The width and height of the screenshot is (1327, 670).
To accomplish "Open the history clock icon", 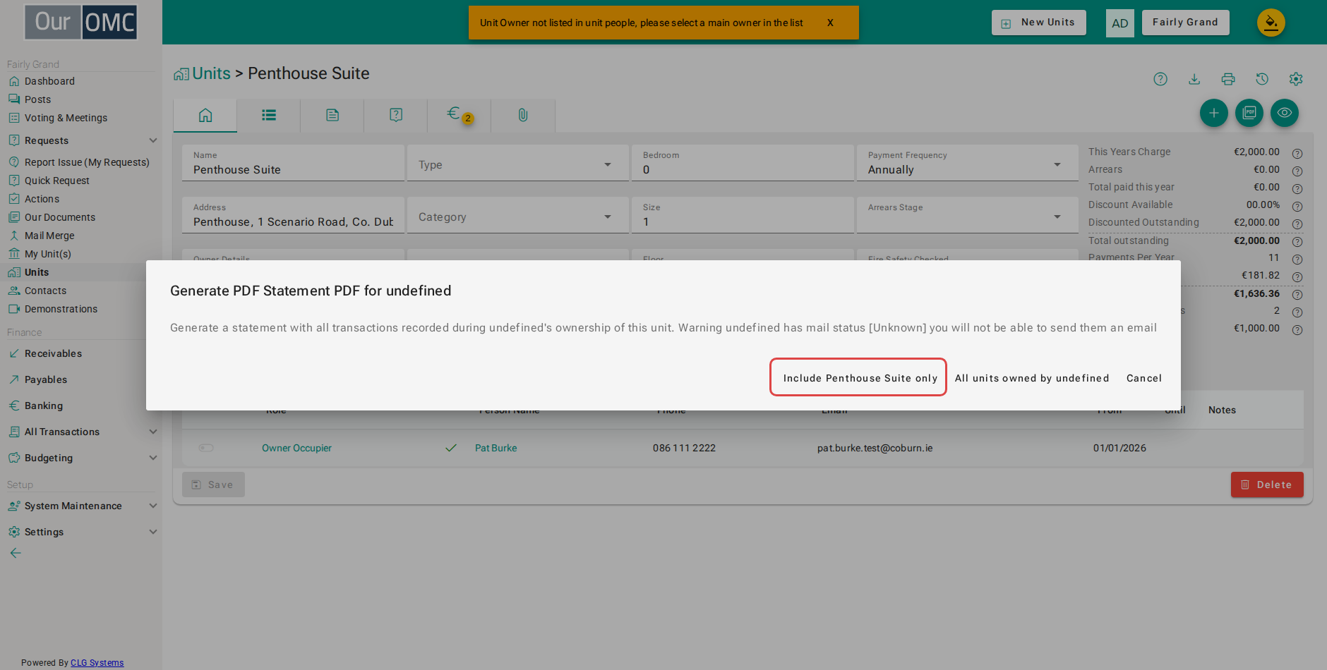I will coord(1262,79).
